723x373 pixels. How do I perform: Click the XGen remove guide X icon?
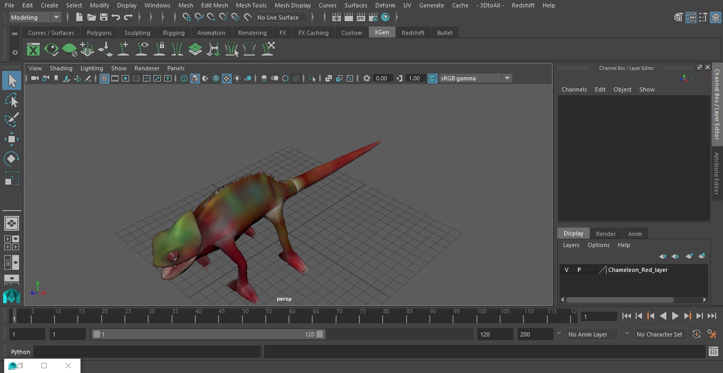pos(267,49)
